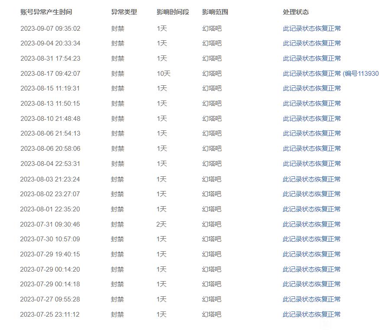379x334 pixels.
Task: Open status link for 2023-08-04 22:53:31 record
Action: (312, 164)
